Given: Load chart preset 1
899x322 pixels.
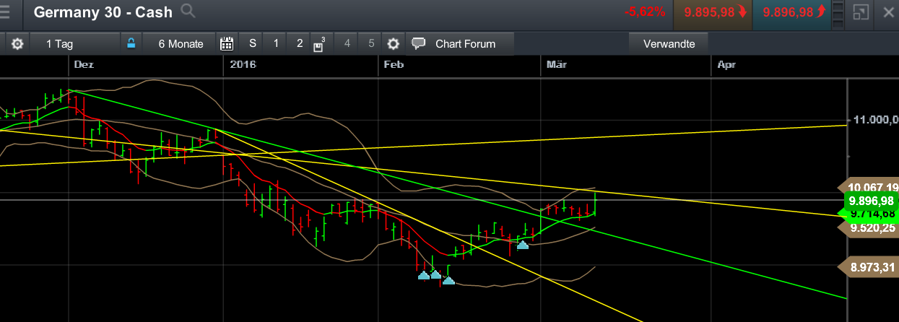Looking at the screenshot, I should coord(276,43).
